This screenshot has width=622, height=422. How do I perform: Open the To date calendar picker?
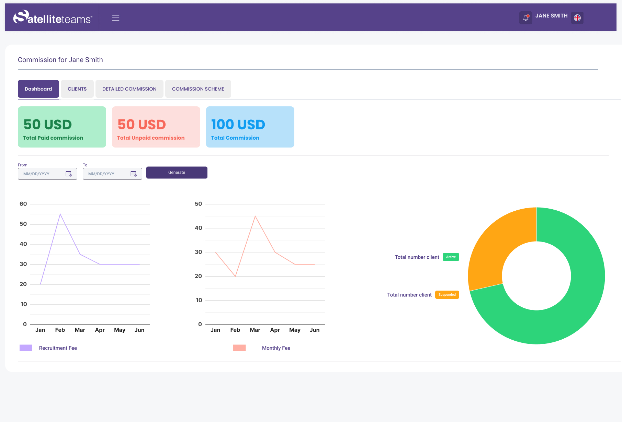point(134,174)
